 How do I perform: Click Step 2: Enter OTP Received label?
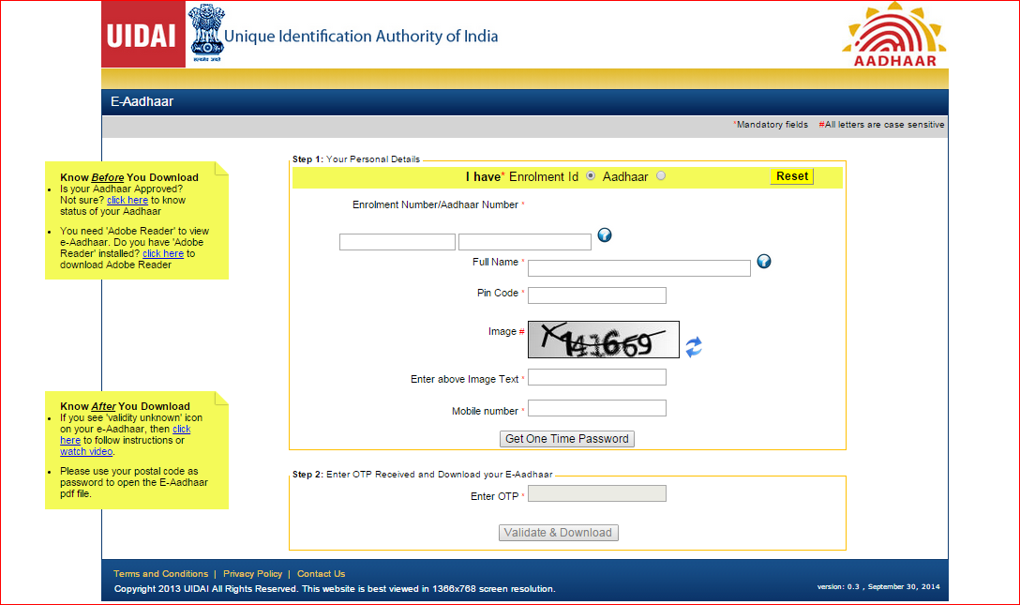[422, 475]
